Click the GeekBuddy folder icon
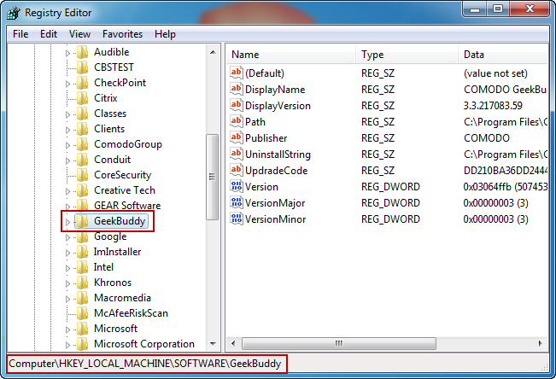 point(82,221)
